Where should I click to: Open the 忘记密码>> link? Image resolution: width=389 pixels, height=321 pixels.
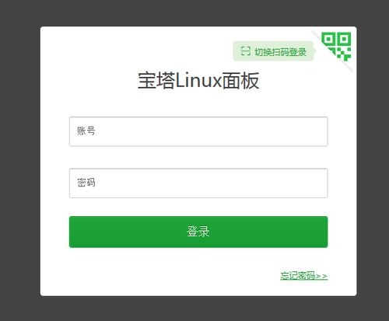coord(304,276)
